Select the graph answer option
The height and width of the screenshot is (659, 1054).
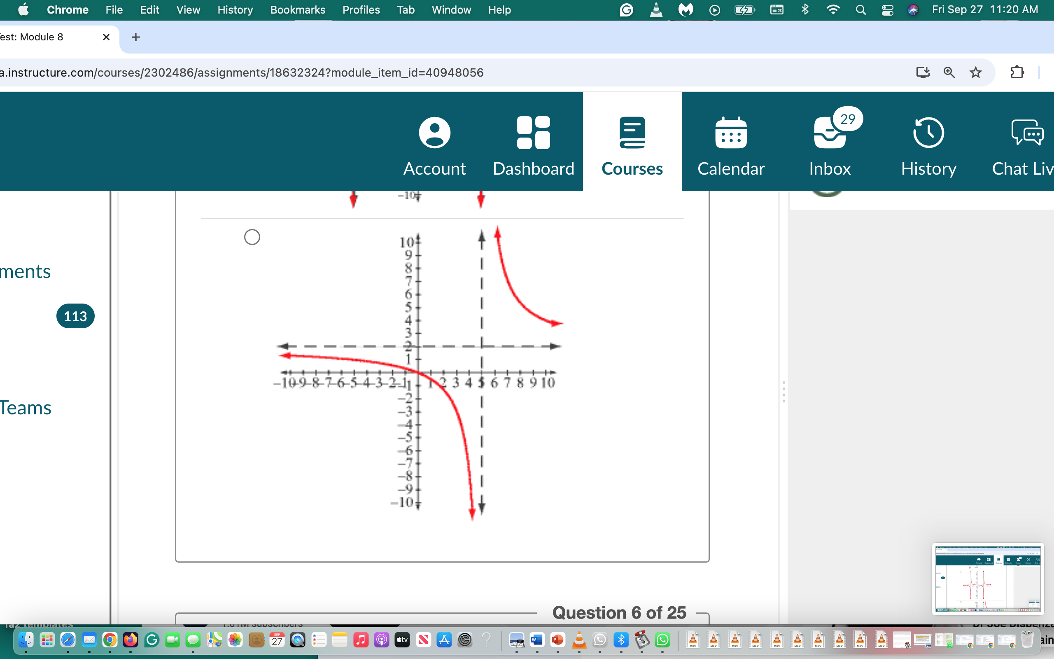pyautogui.click(x=252, y=237)
